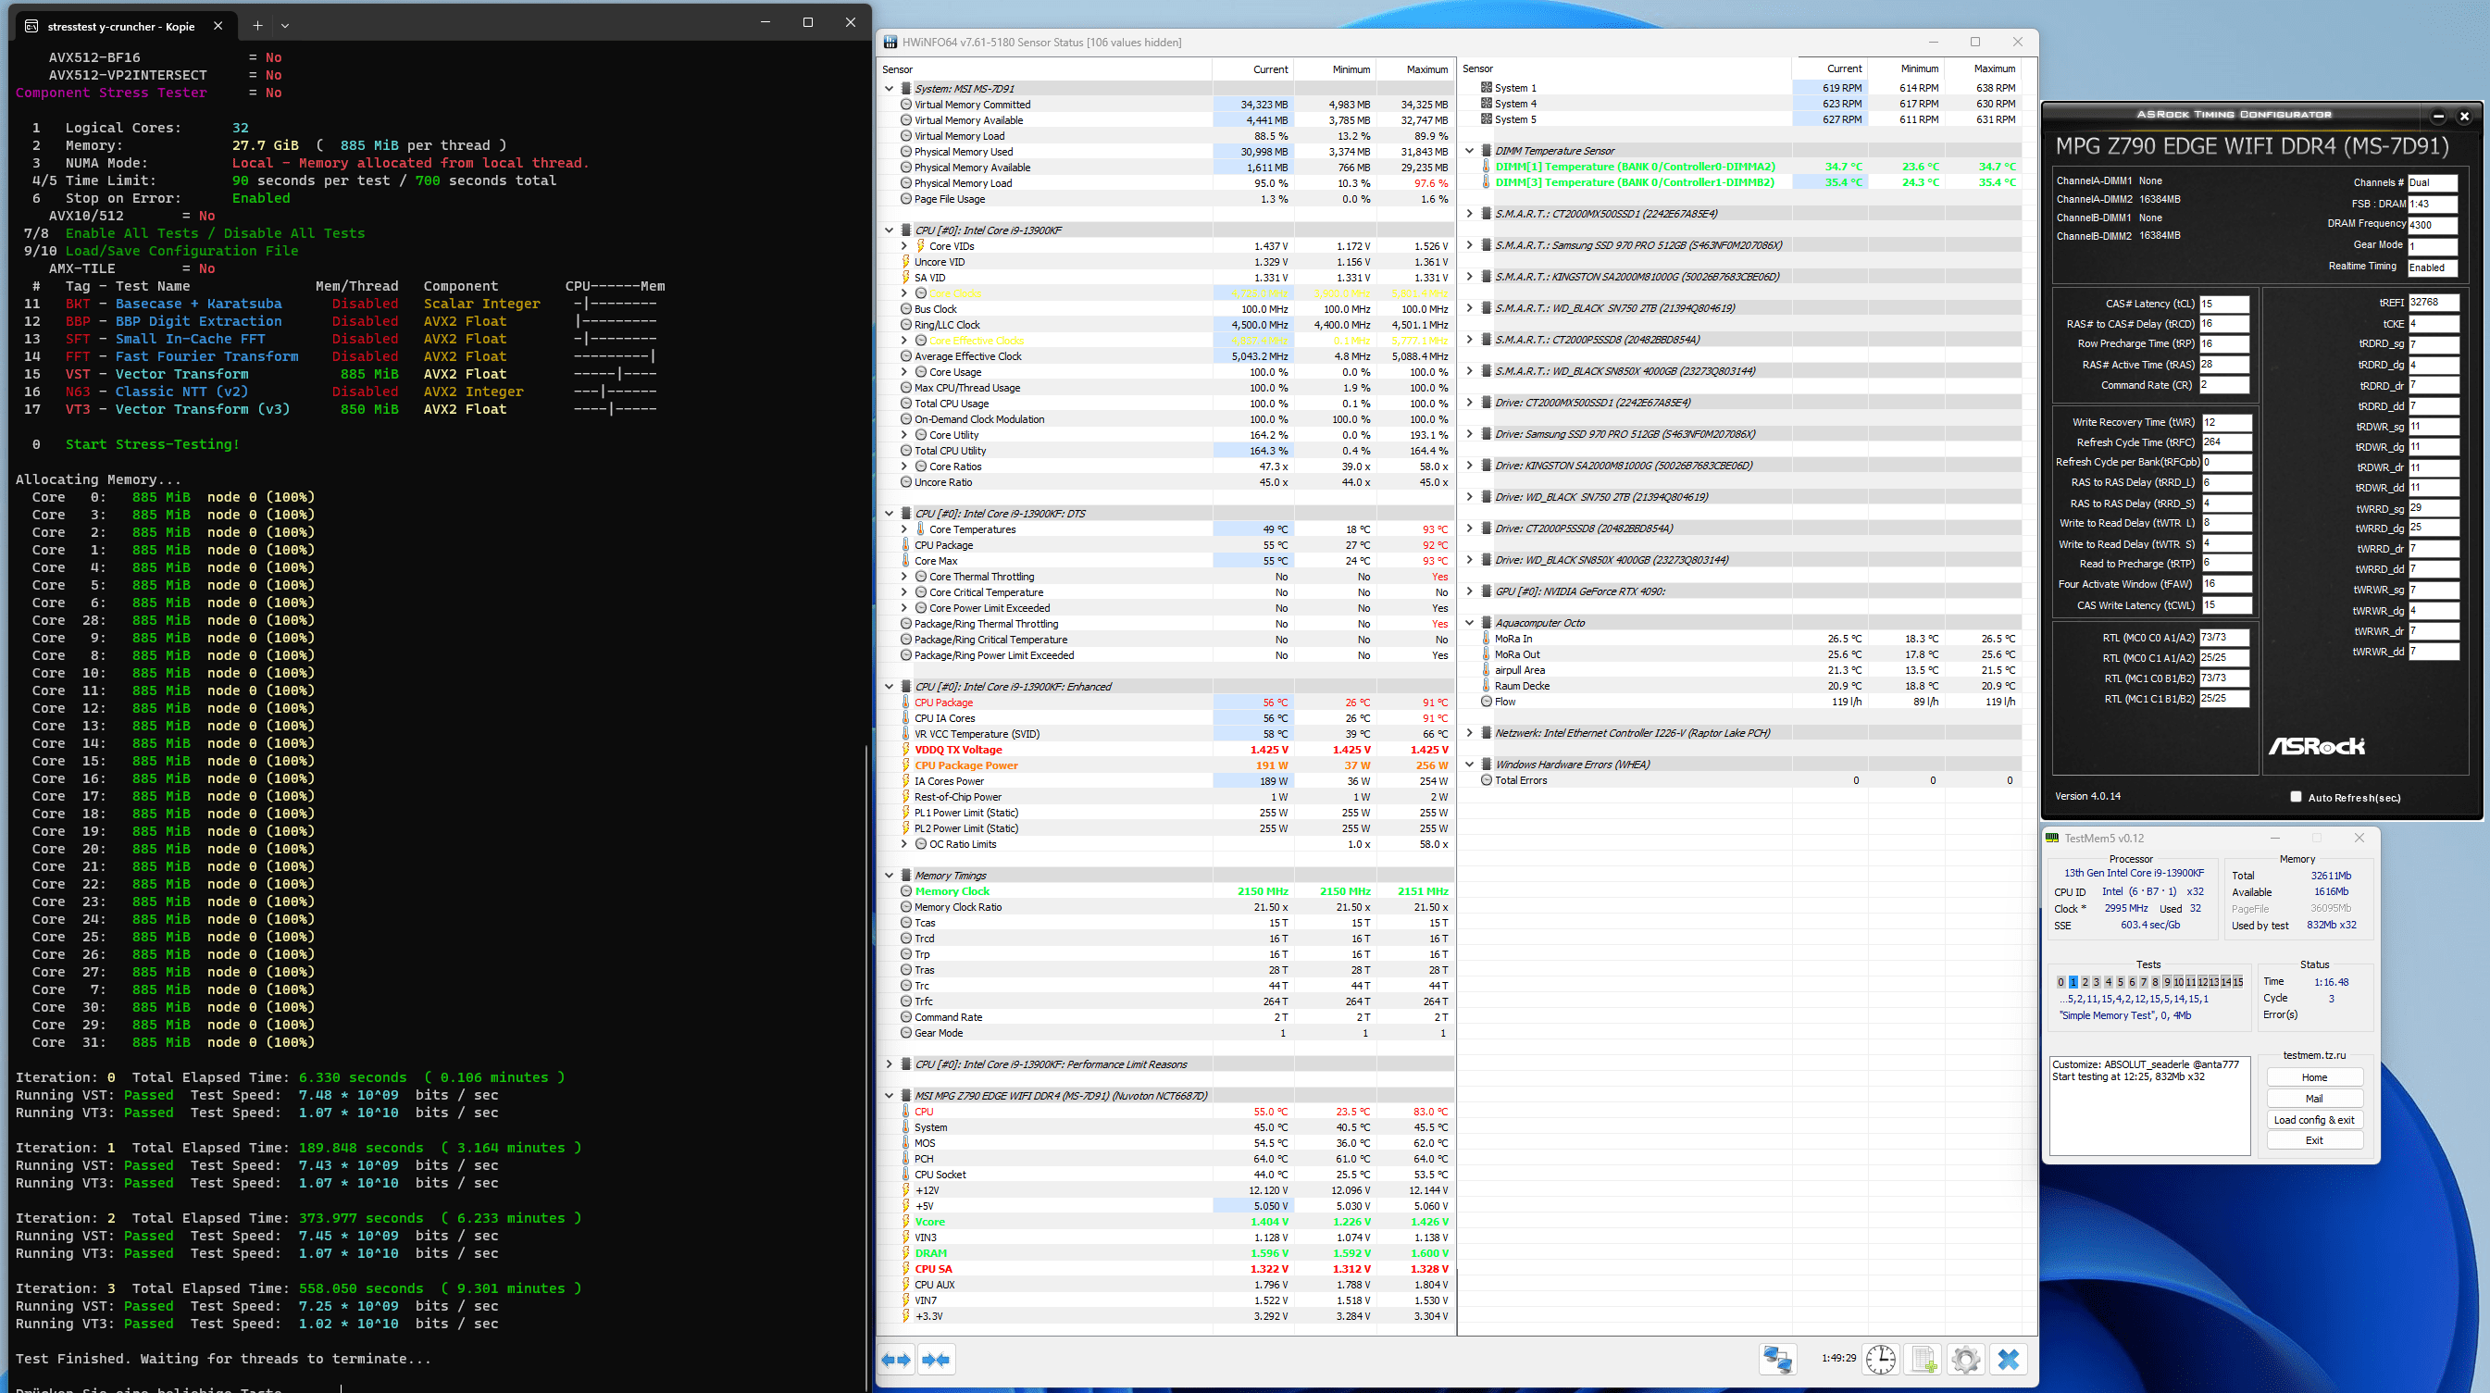
Task: Click the ASRock logo in Timing Configurator
Action: pos(2316,746)
